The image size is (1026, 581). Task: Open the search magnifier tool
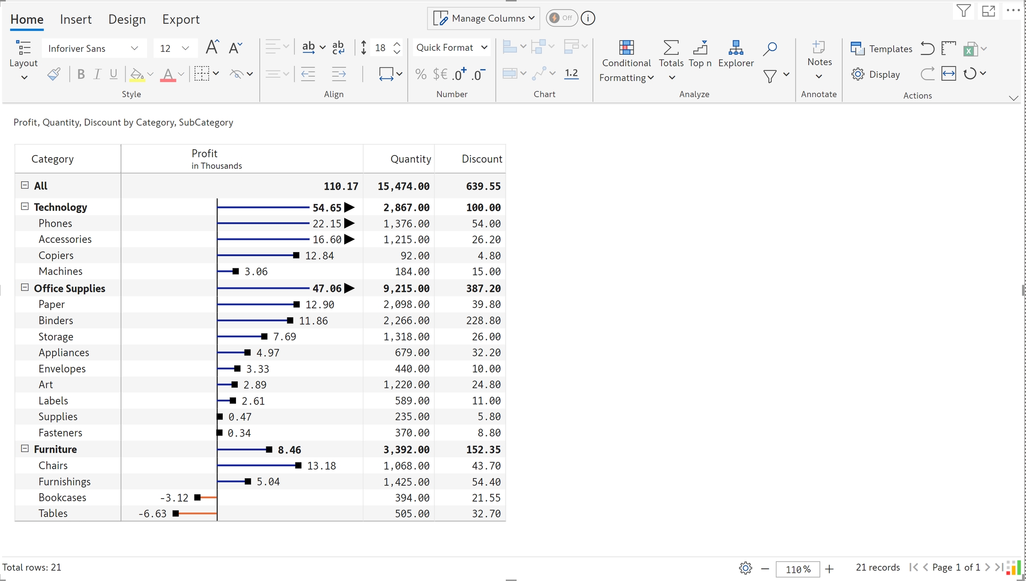[769, 49]
